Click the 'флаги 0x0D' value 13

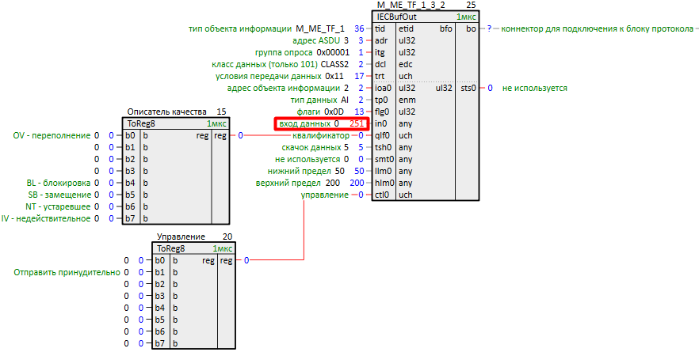[x=359, y=112]
